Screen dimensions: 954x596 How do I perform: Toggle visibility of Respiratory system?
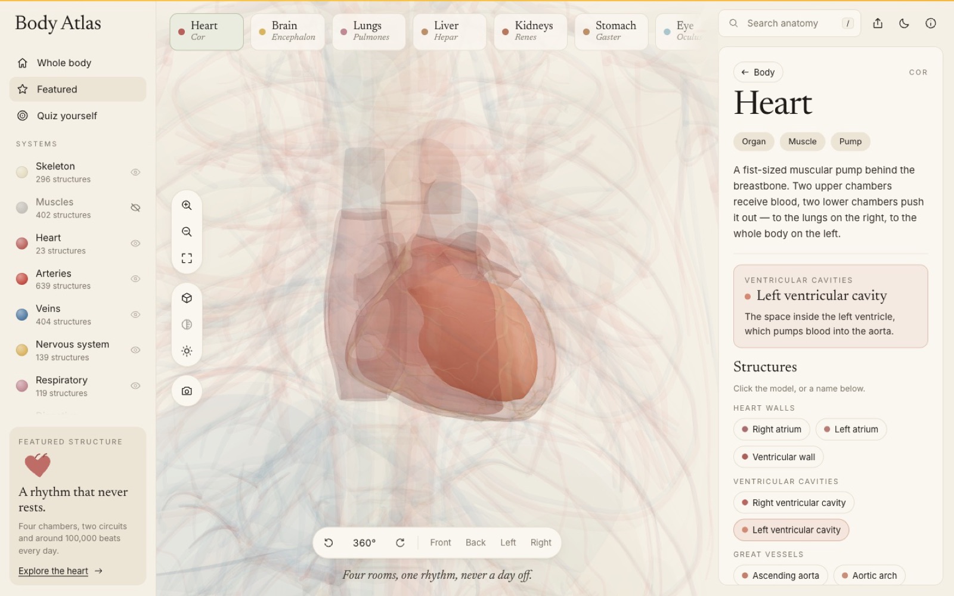pyautogui.click(x=135, y=386)
